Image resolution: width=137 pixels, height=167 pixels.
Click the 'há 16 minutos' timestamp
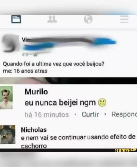click(x=47, y=115)
